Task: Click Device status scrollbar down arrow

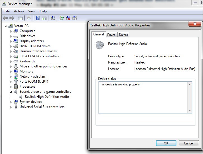Action: point(190,111)
